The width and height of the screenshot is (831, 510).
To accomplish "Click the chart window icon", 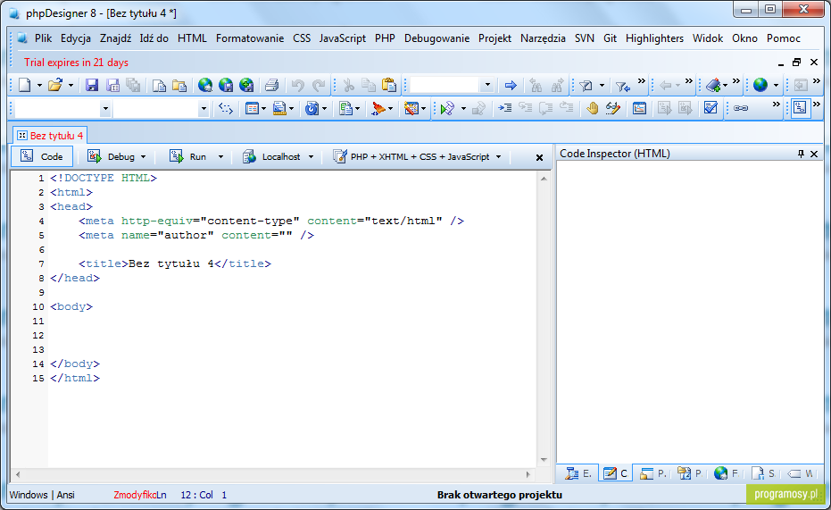I will click(x=640, y=108).
